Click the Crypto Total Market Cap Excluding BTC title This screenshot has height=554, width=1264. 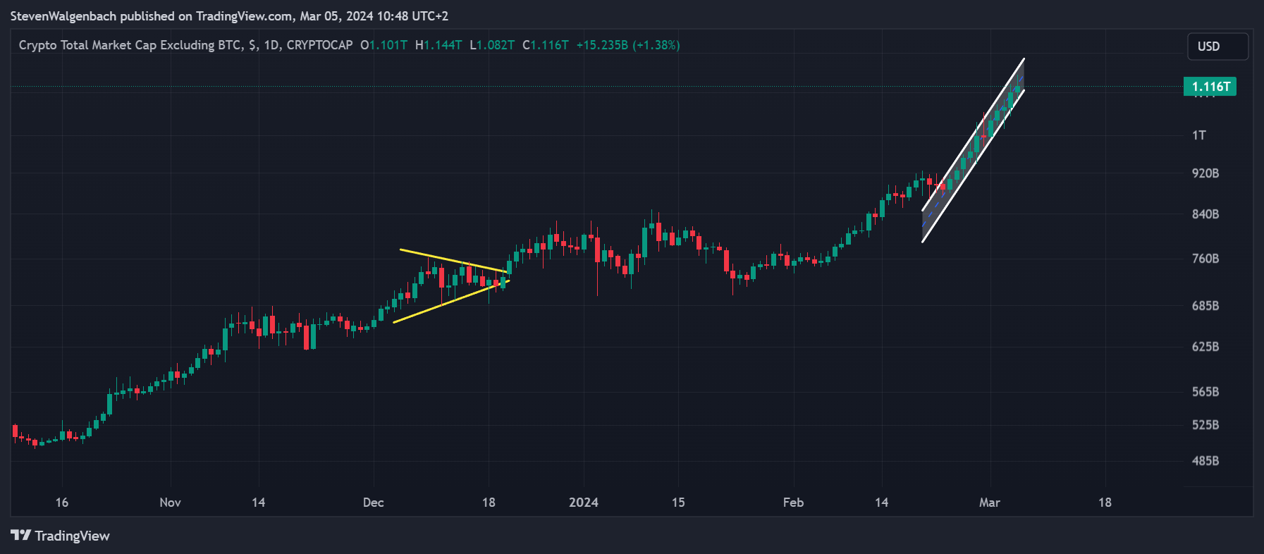pos(130,45)
